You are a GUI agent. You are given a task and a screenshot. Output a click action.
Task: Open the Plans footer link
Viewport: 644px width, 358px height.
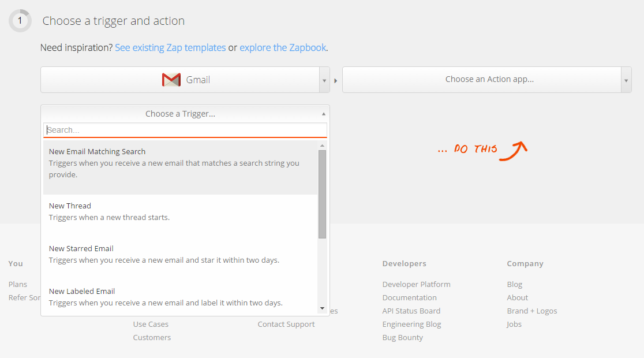pyautogui.click(x=18, y=285)
